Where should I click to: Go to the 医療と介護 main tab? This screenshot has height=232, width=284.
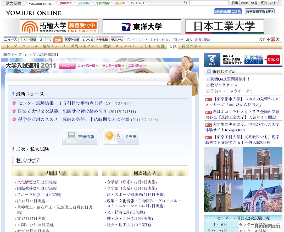tap(72, 40)
